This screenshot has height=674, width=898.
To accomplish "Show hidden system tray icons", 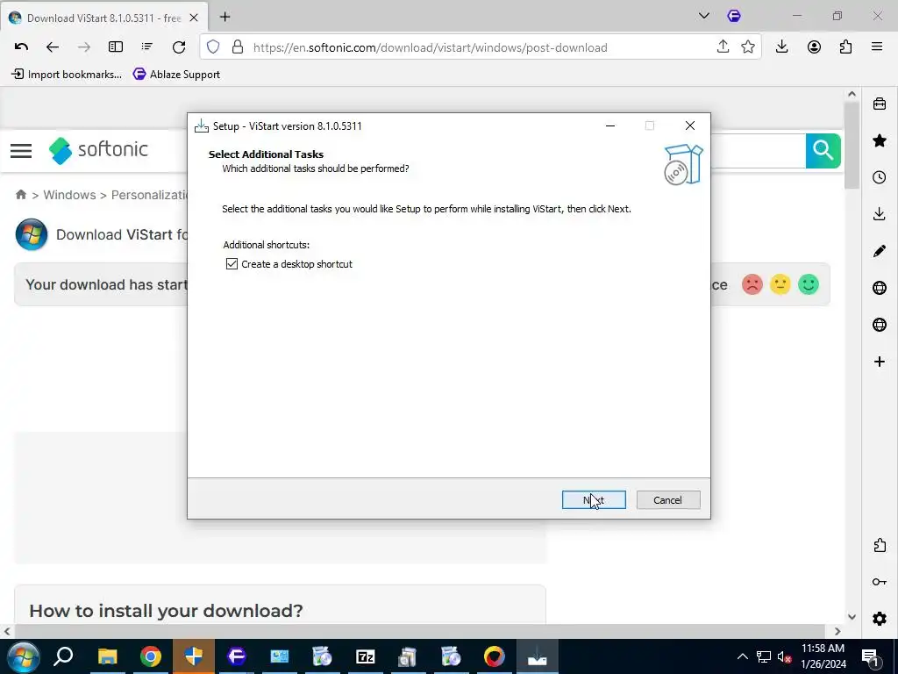I will point(742,656).
